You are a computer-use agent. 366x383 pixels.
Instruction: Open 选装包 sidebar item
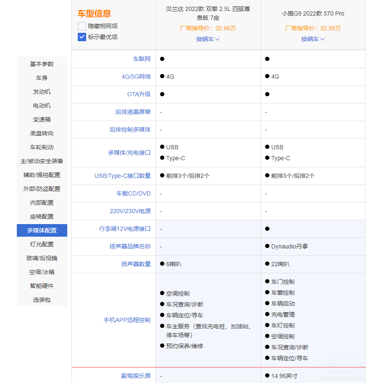[42, 300]
